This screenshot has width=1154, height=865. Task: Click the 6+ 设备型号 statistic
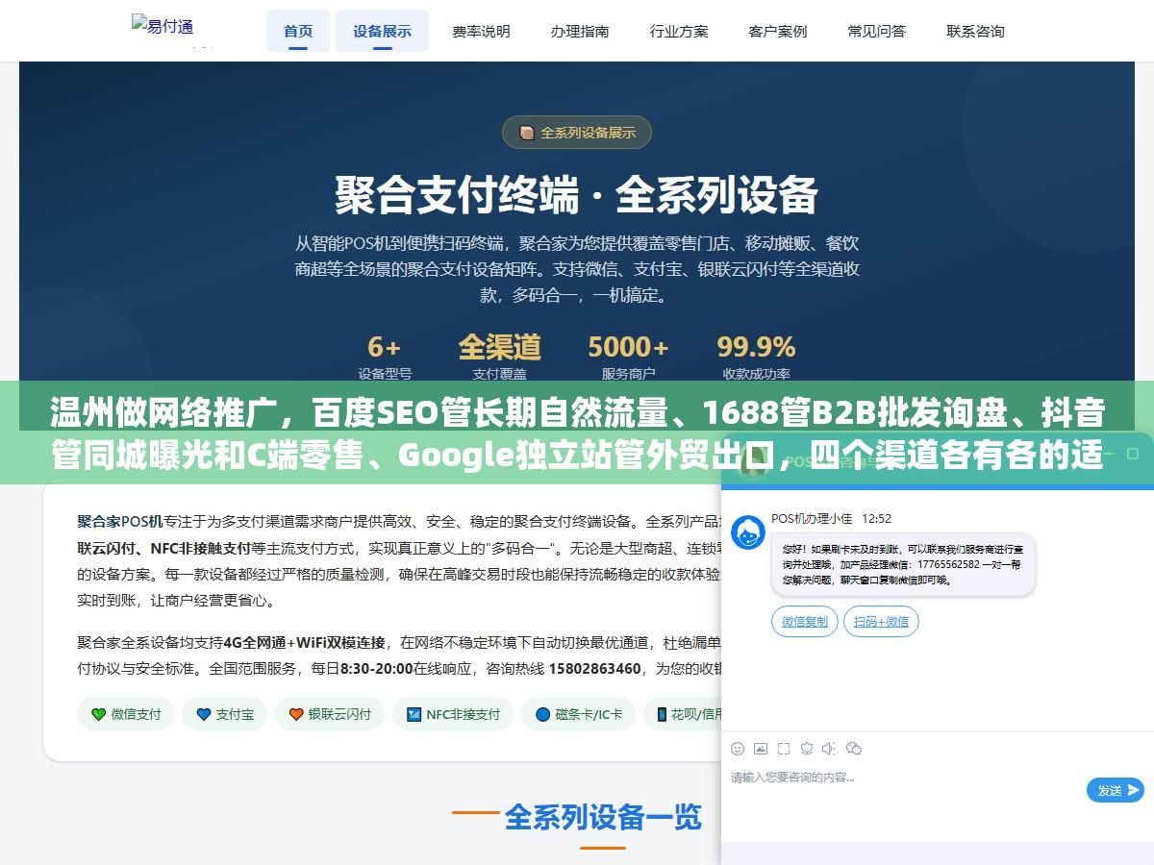coord(385,357)
